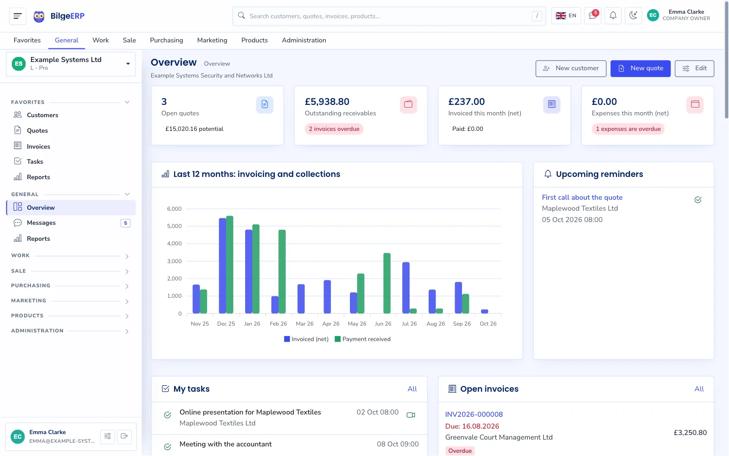Collapse the sidebar with hamburger menu icon
This screenshot has width=729, height=456.
point(17,16)
